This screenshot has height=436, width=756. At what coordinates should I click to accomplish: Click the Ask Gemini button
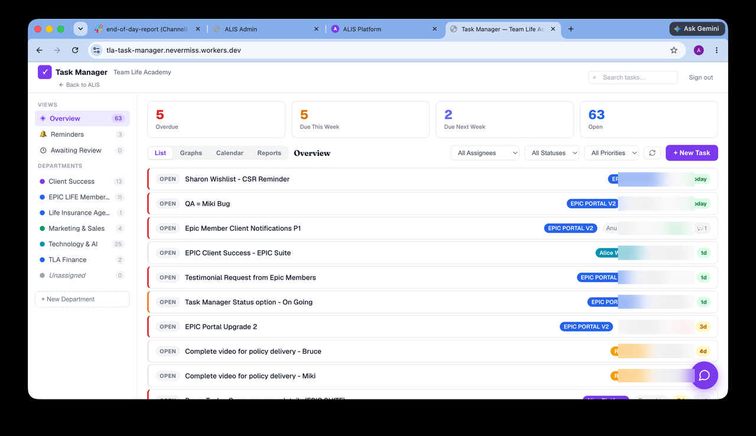(x=697, y=28)
